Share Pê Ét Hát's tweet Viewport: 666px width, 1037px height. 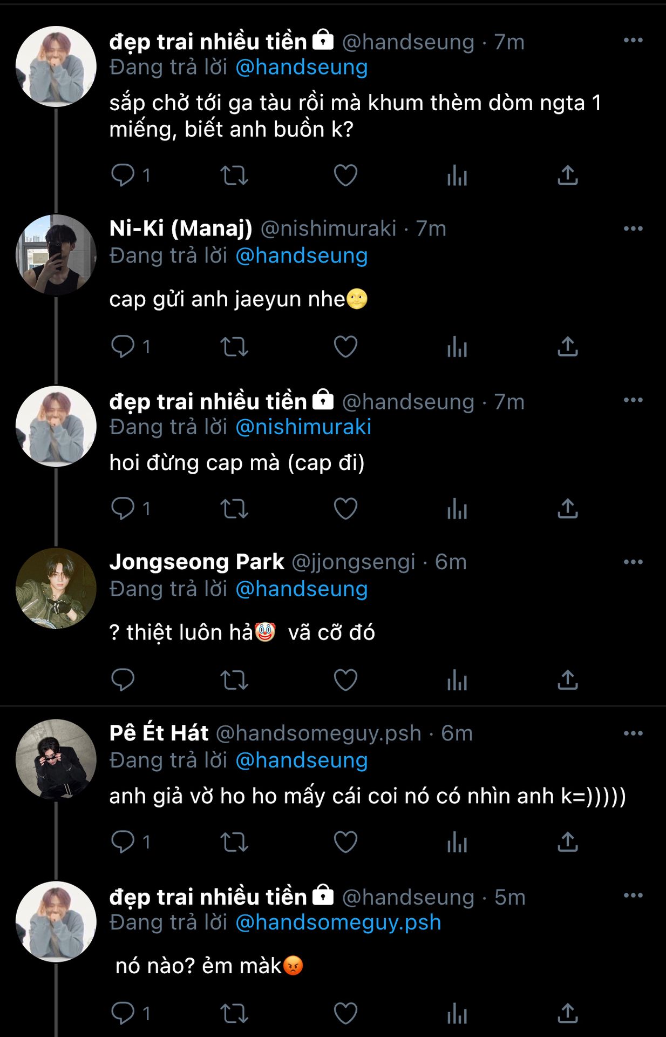(x=567, y=841)
